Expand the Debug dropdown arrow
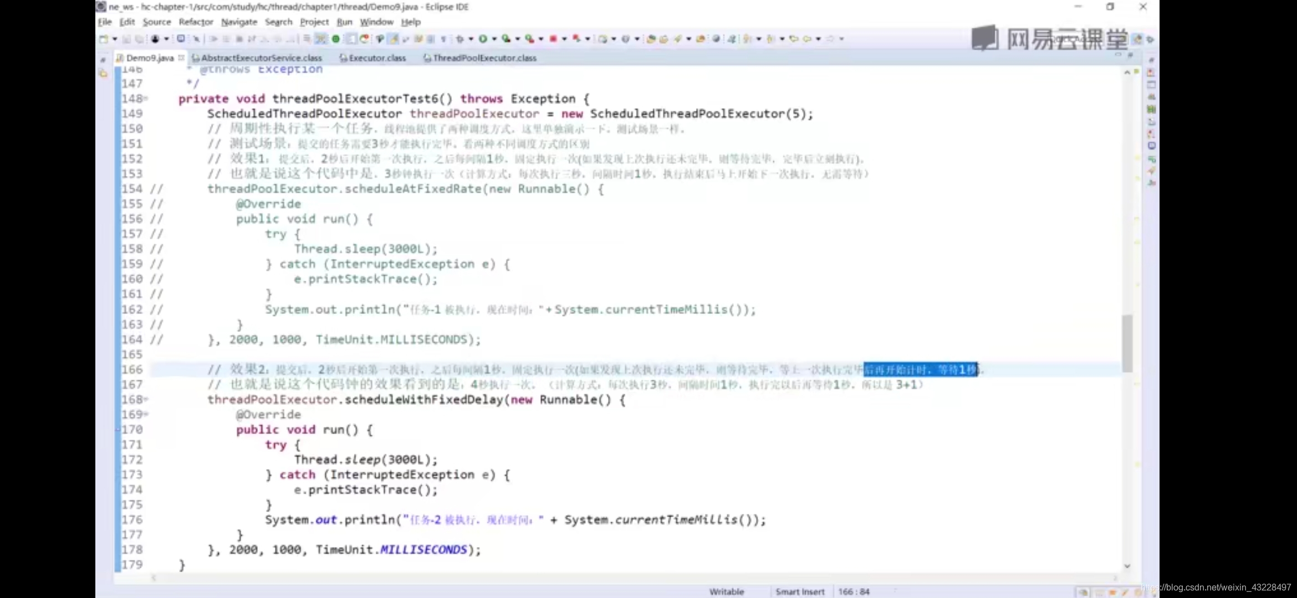The image size is (1297, 598). (471, 39)
